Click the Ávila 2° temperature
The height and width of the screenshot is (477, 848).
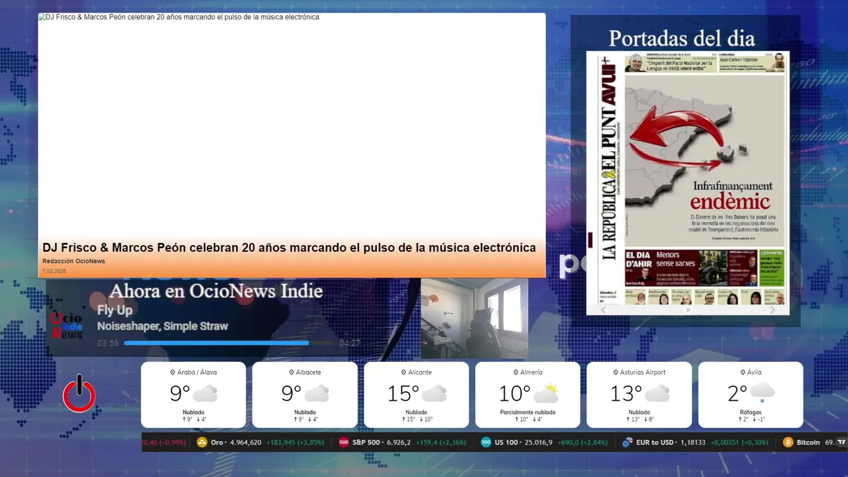pos(737,394)
